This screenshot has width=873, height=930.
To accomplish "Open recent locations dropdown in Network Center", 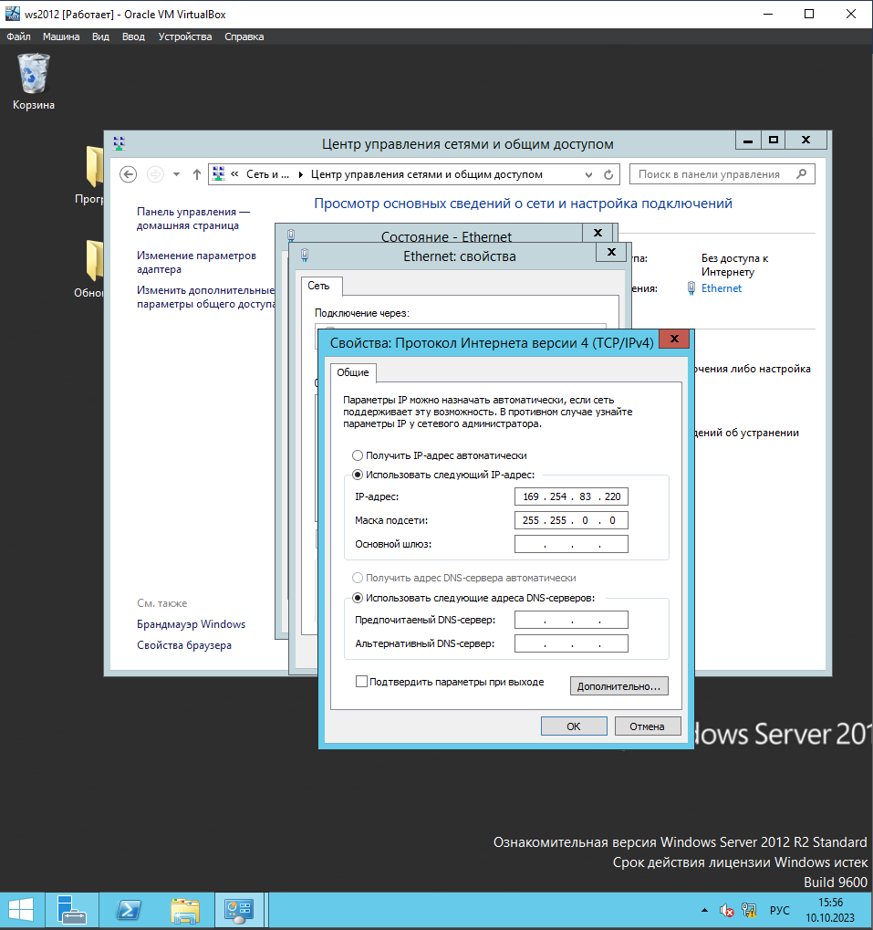I will pyautogui.click(x=176, y=174).
